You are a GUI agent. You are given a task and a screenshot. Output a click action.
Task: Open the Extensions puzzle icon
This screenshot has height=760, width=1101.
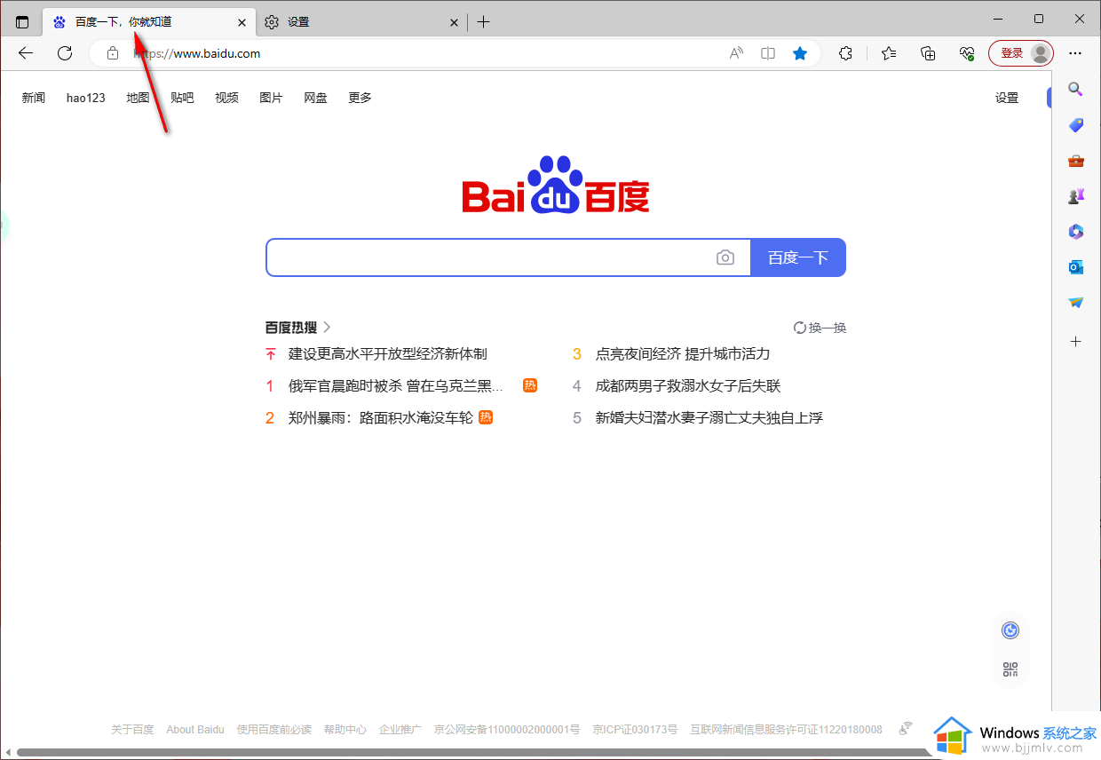click(845, 53)
